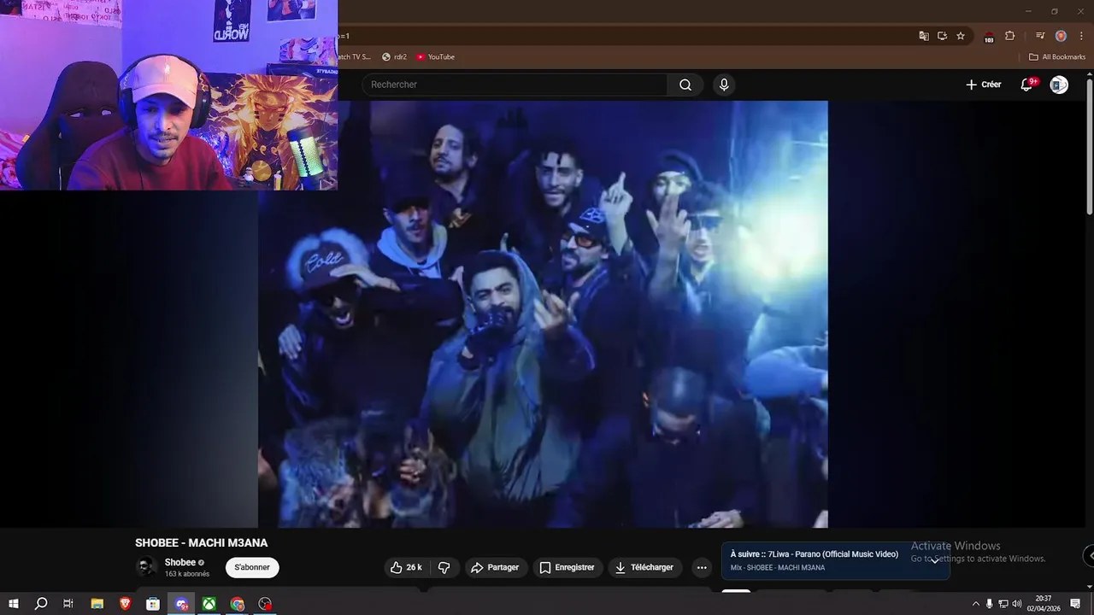Open Chrome media controls icon
Viewport: 1094px width, 615px height.
pos(1040,36)
